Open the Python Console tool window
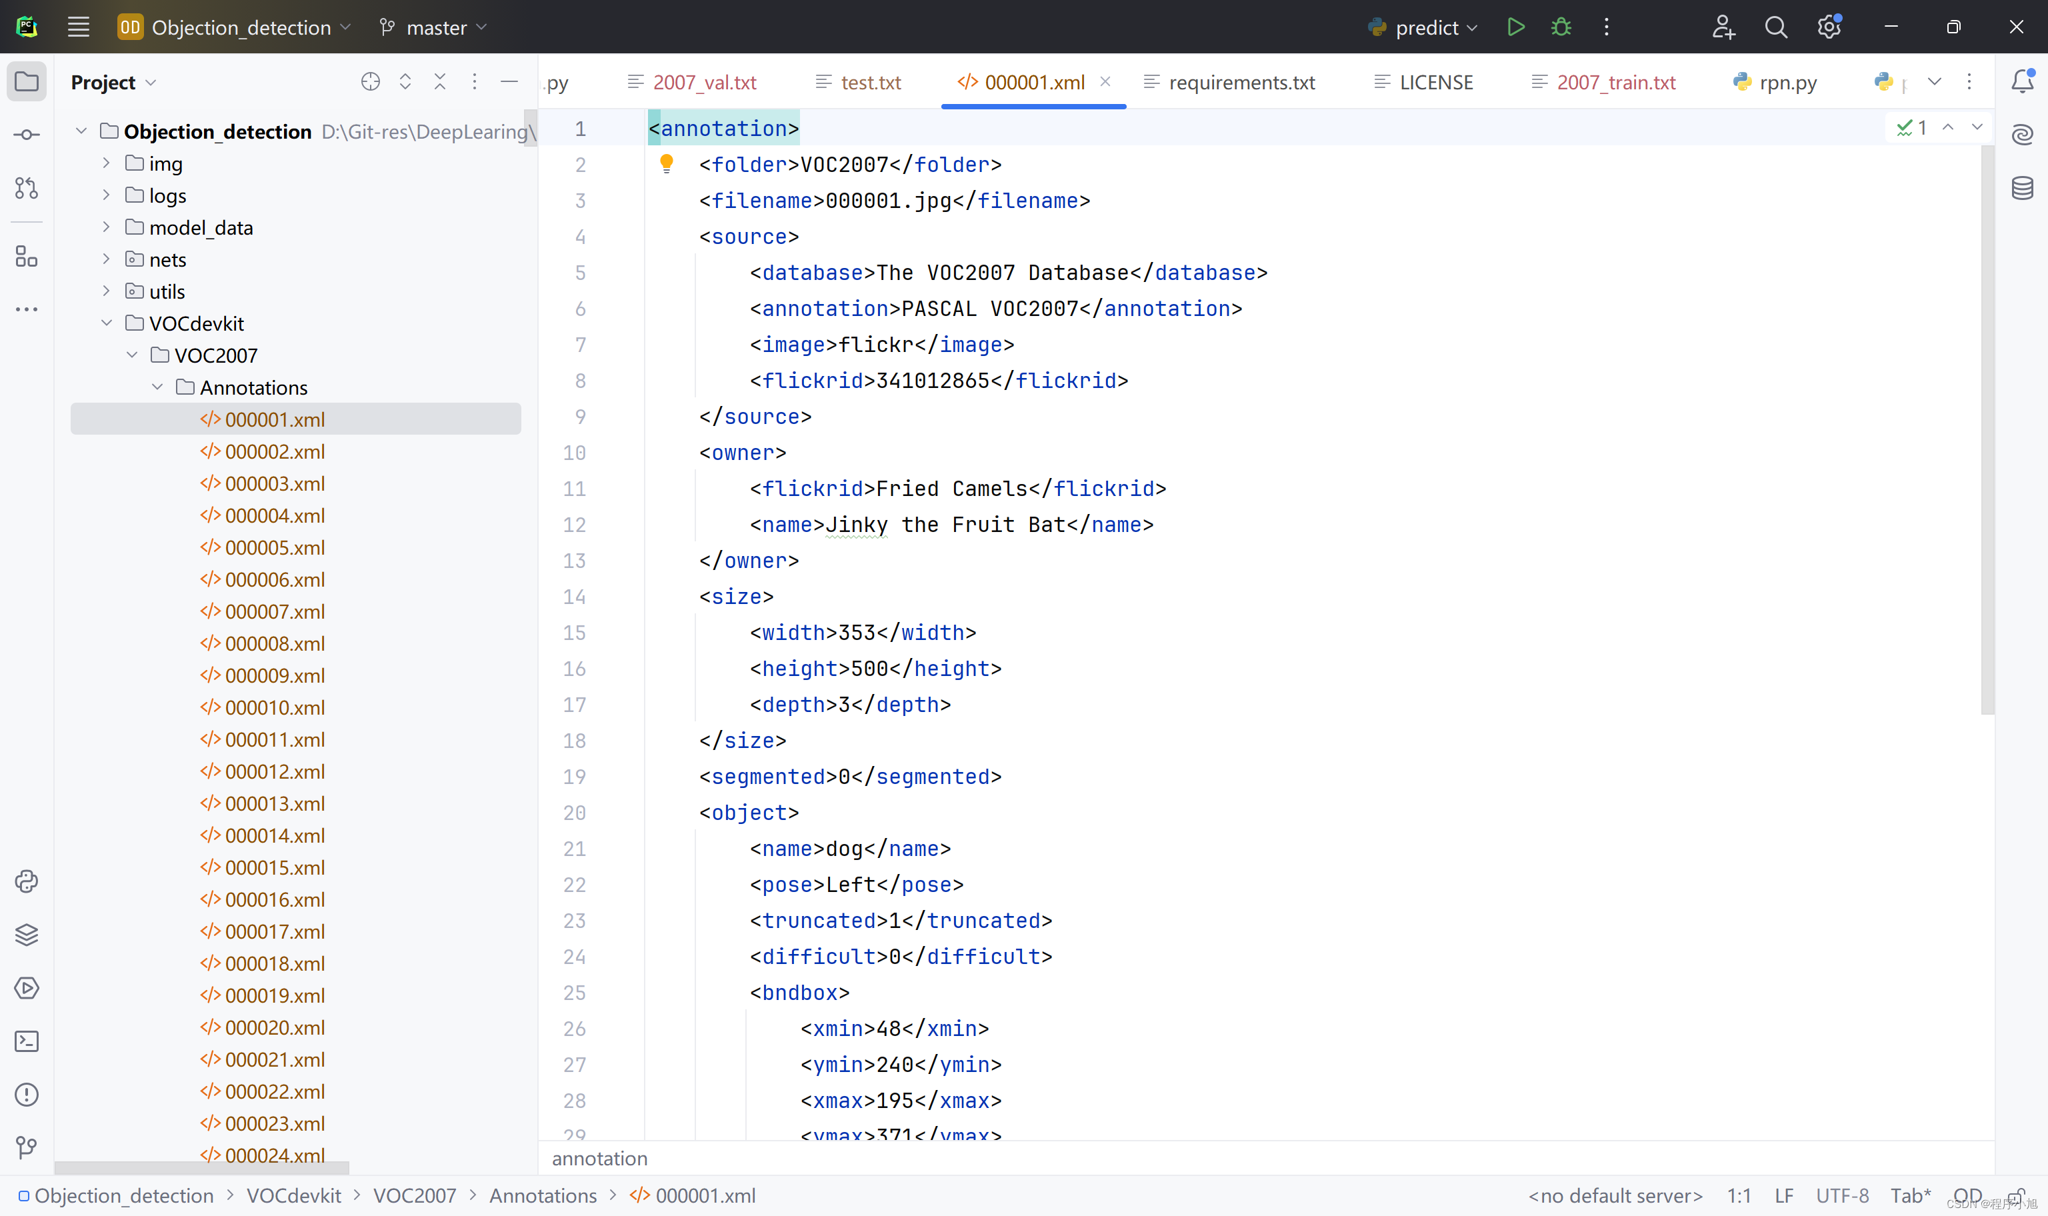The width and height of the screenshot is (2048, 1216). [26, 881]
